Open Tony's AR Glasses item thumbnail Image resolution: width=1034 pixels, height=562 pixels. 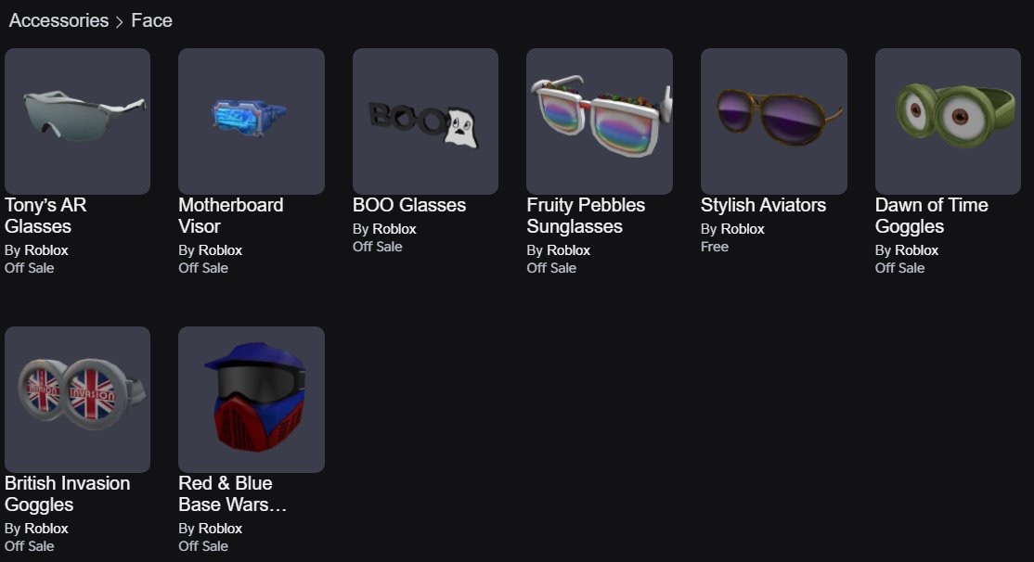pos(77,121)
